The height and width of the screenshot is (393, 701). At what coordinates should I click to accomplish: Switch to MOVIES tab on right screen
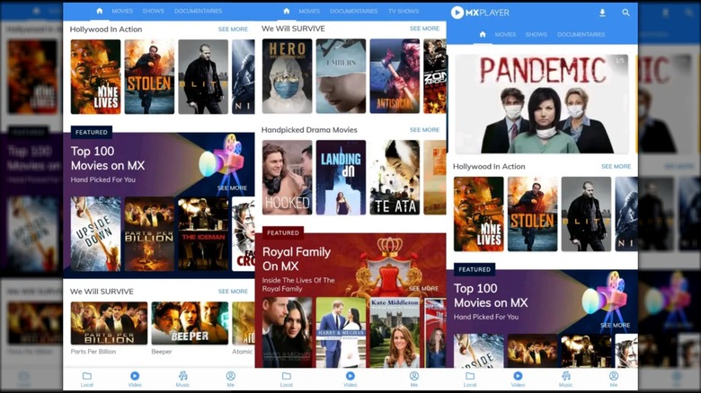tap(505, 34)
